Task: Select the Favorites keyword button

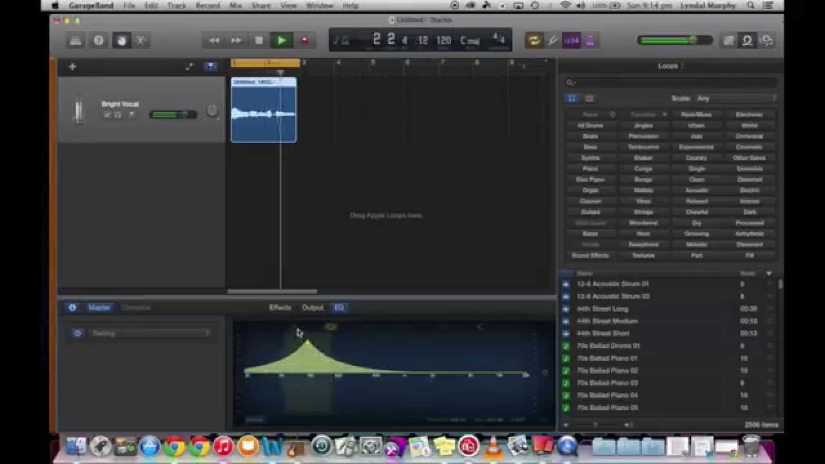Action: (x=643, y=115)
